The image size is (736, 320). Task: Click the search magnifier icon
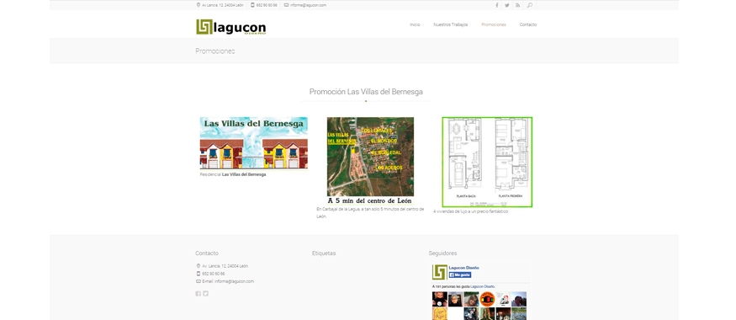tap(529, 5)
